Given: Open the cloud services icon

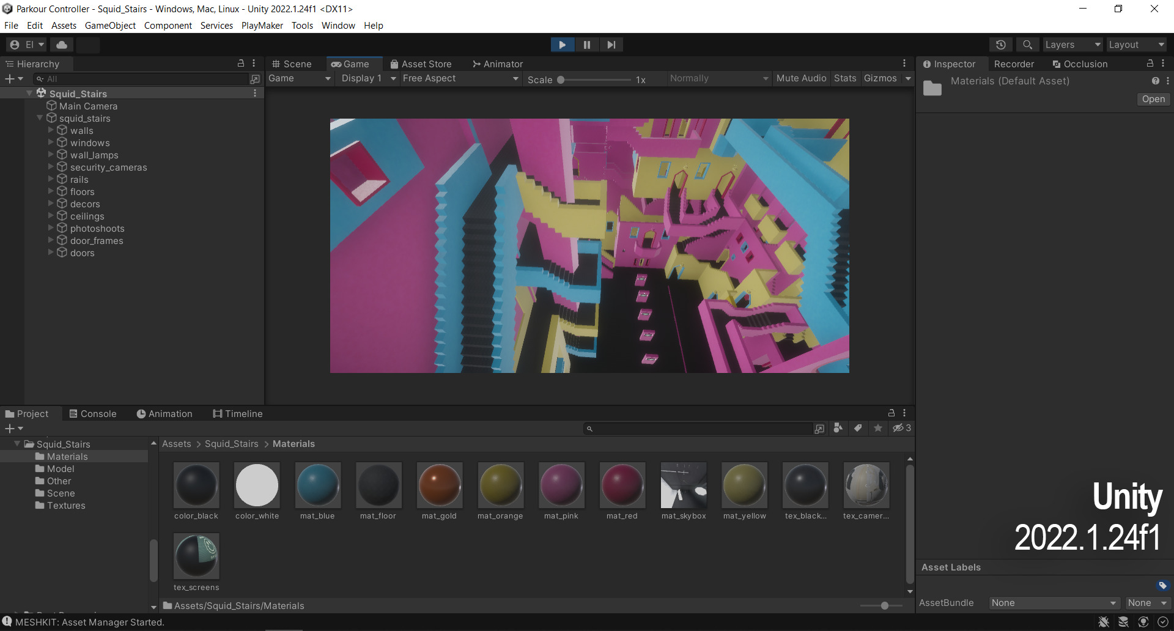Looking at the screenshot, I should pyautogui.click(x=62, y=45).
